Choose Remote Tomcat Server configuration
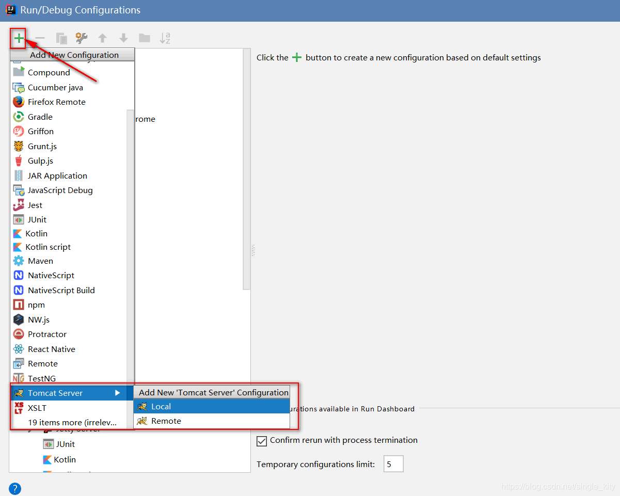 tap(212, 421)
